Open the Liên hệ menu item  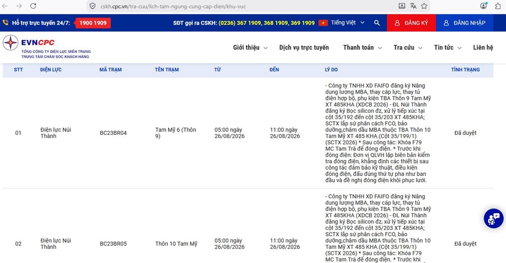[483, 48]
